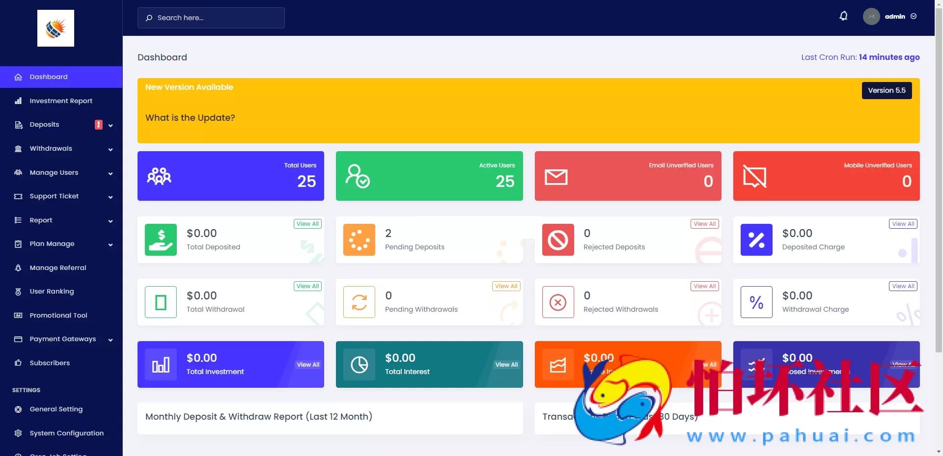Click the Search here input field
The image size is (943, 456).
(x=211, y=18)
